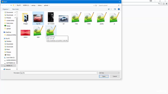The image size is (168, 94).
Task: Select the js file icon
Action: (x=114, y=17)
